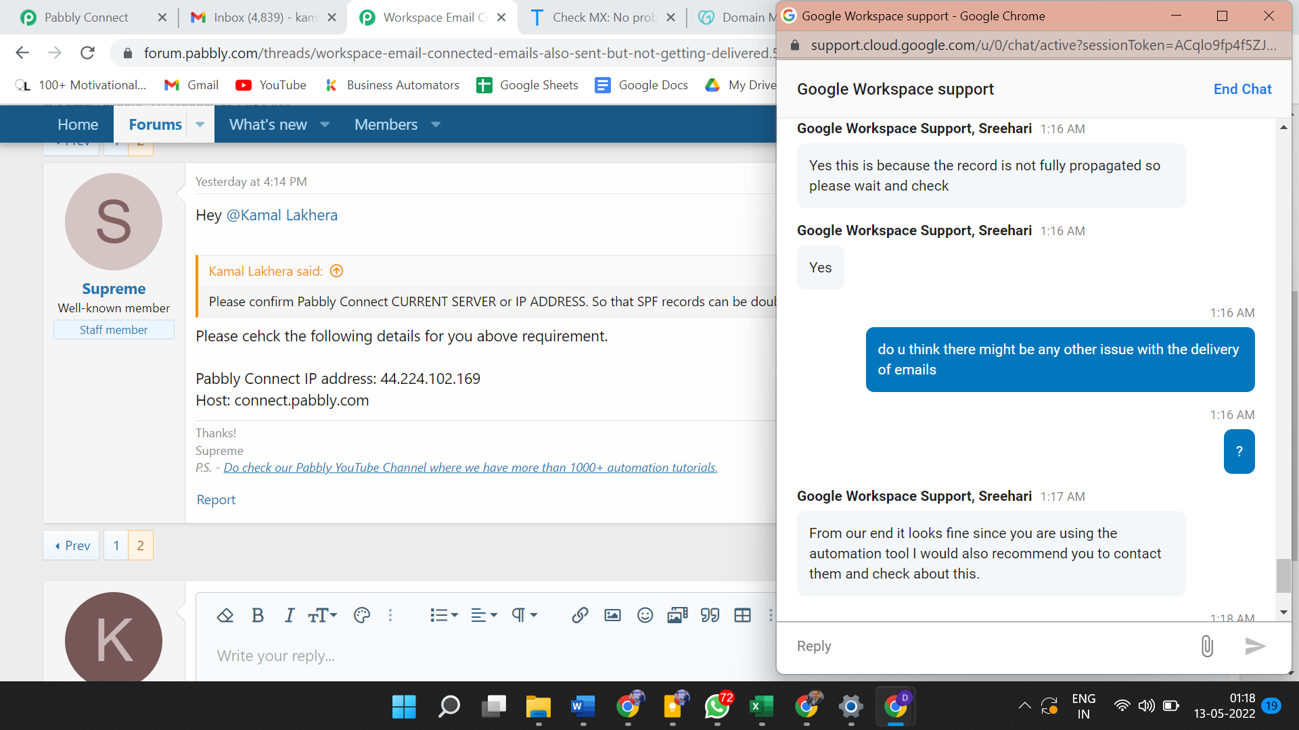The width and height of the screenshot is (1299, 730).
Task: Click the Write your reply text area
Action: point(487,656)
